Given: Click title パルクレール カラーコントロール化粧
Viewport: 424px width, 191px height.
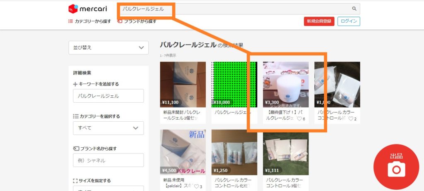Looking at the screenshot, I should click(233, 183).
